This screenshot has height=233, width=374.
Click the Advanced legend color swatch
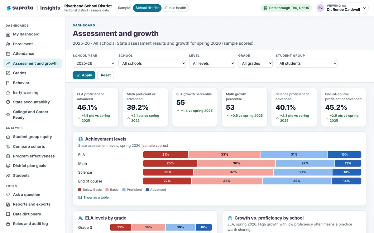tap(147, 190)
